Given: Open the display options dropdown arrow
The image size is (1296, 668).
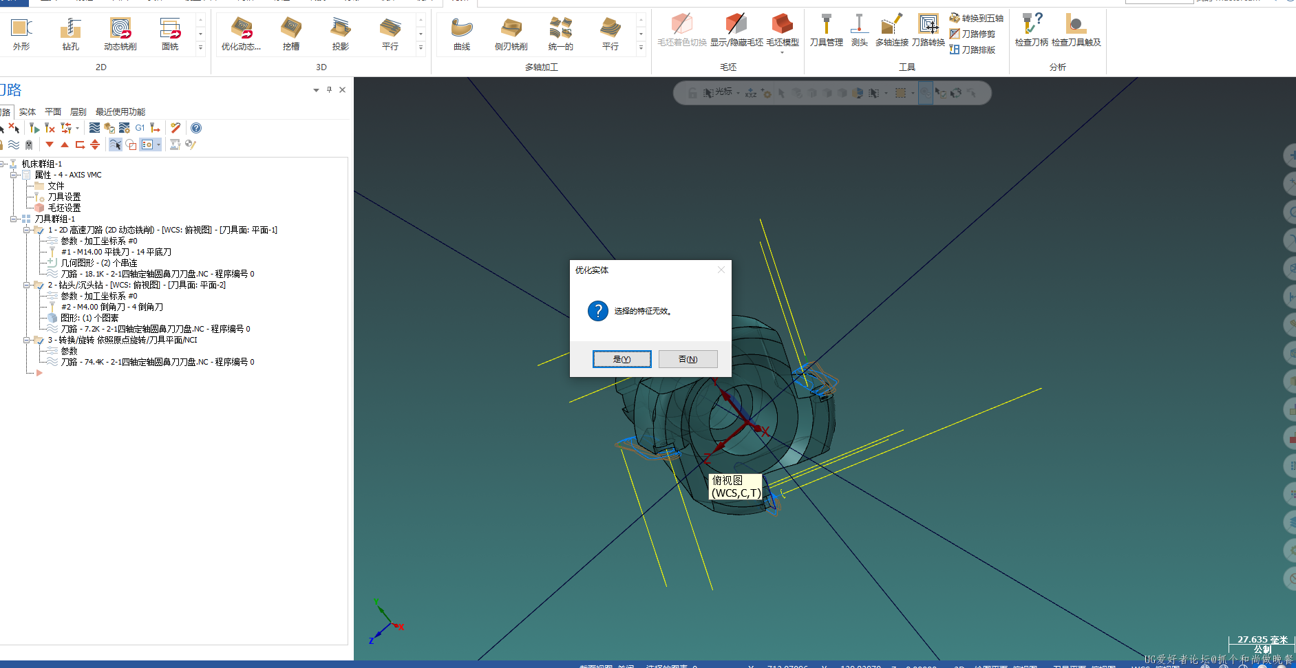Looking at the screenshot, I should tap(158, 144).
